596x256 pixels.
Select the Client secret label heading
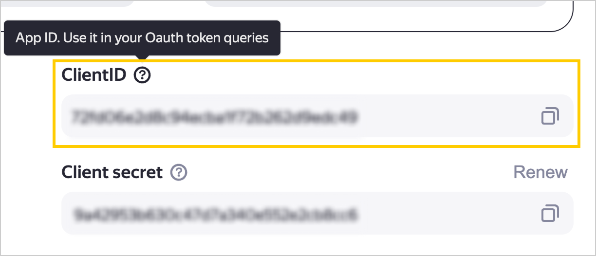pos(112,172)
